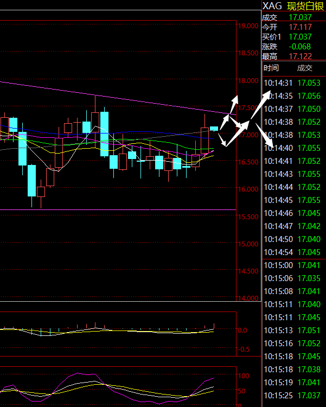The width and height of the screenshot is (326, 407).
Task: Select the 买价1 bid price 17.037
Action: point(300,37)
